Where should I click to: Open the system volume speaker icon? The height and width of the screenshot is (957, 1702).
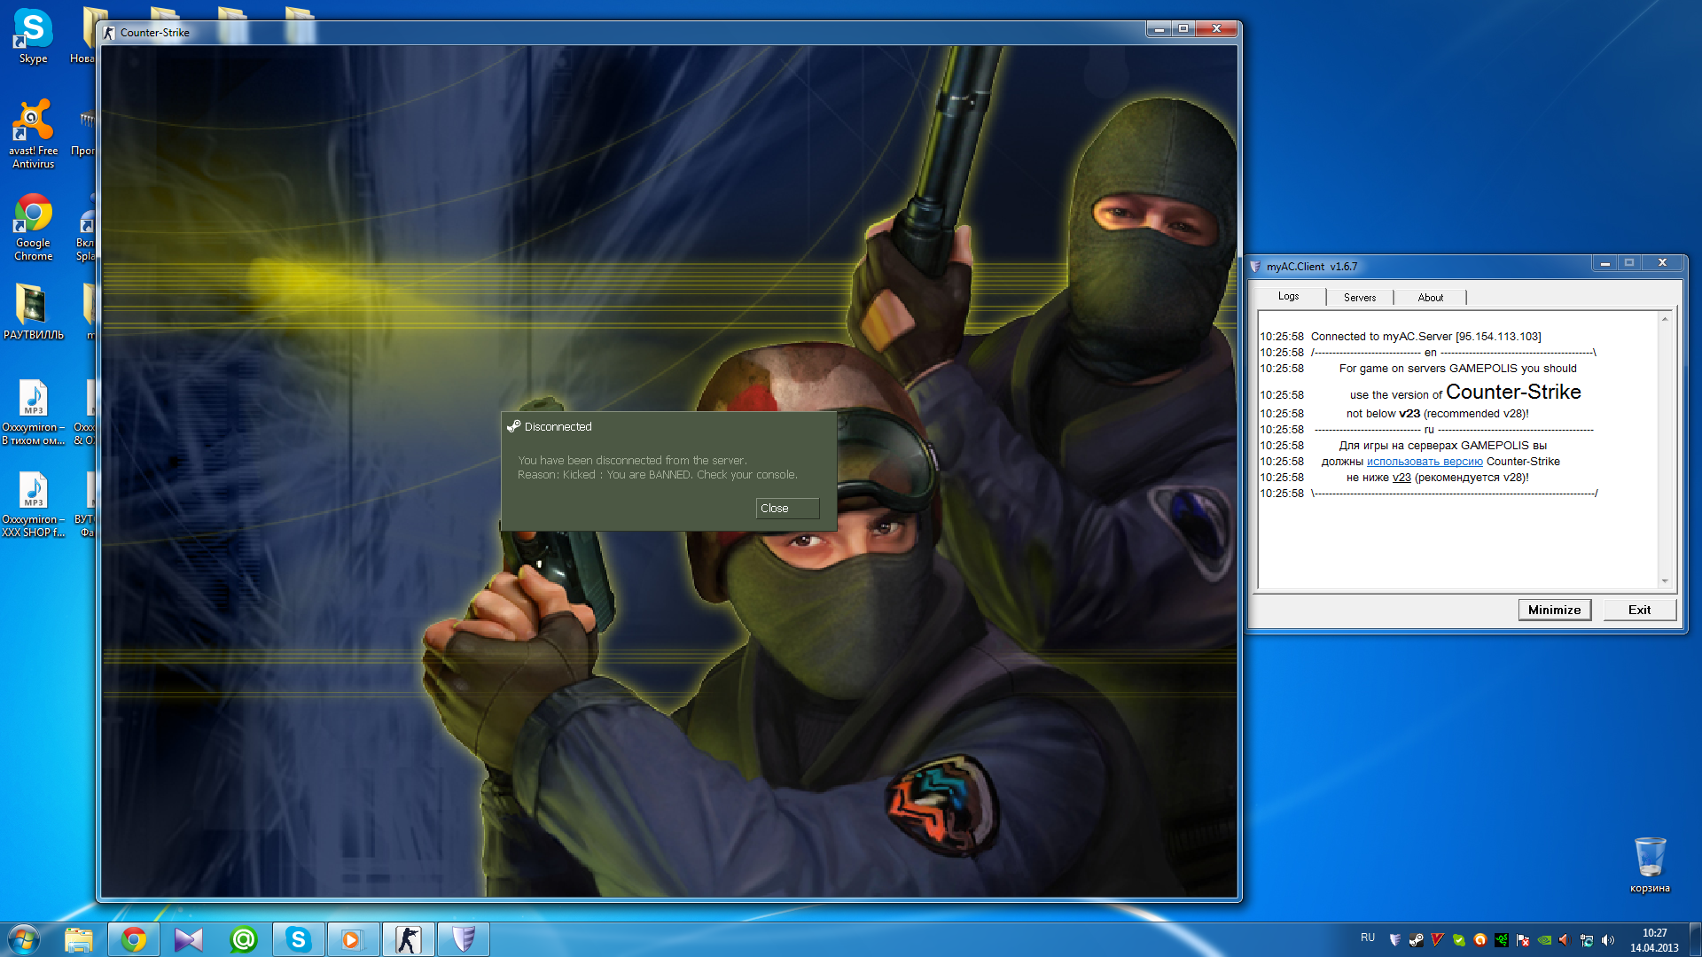coord(1608,940)
